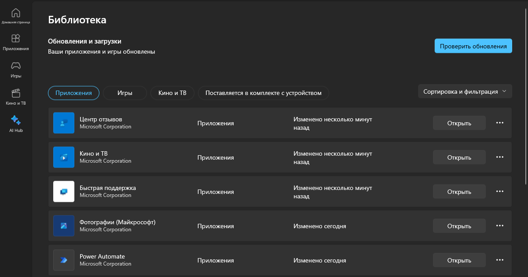528x277 pixels.
Task: Switch to the Игры filter tab
Action: pos(125,93)
